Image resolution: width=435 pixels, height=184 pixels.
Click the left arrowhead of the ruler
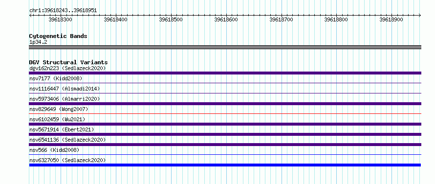coord(30,16)
